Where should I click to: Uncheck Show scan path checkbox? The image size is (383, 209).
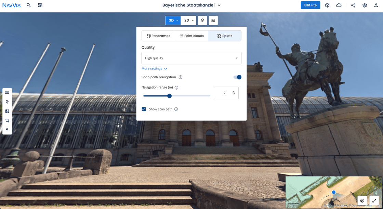point(144,109)
